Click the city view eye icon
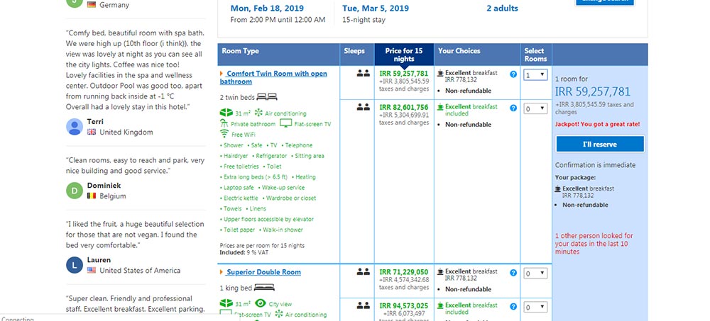710x321 pixels. [x=260, y=303]
